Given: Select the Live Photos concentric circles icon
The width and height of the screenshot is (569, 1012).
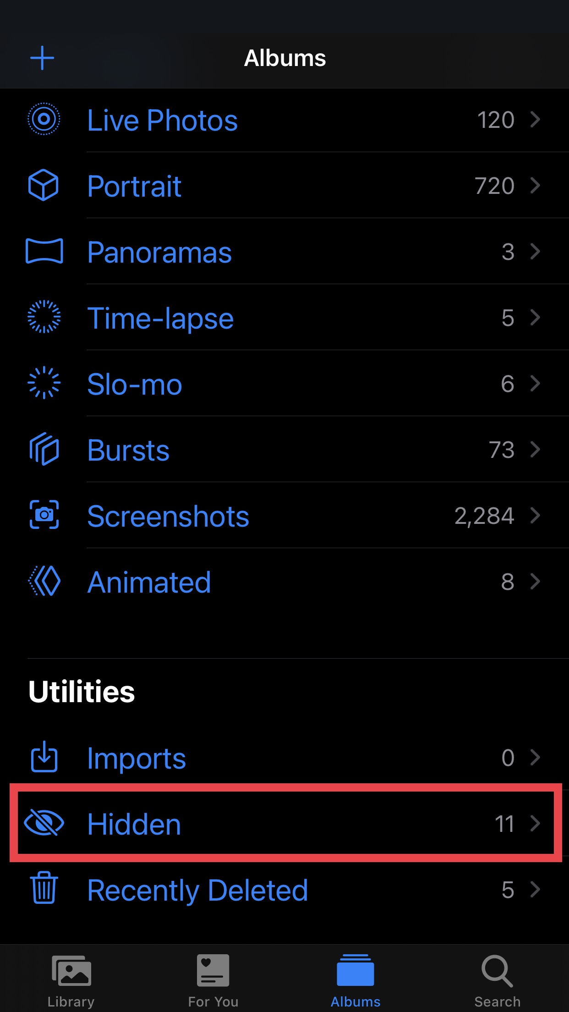Looking at the screenshot, I should tap(44, 119).
